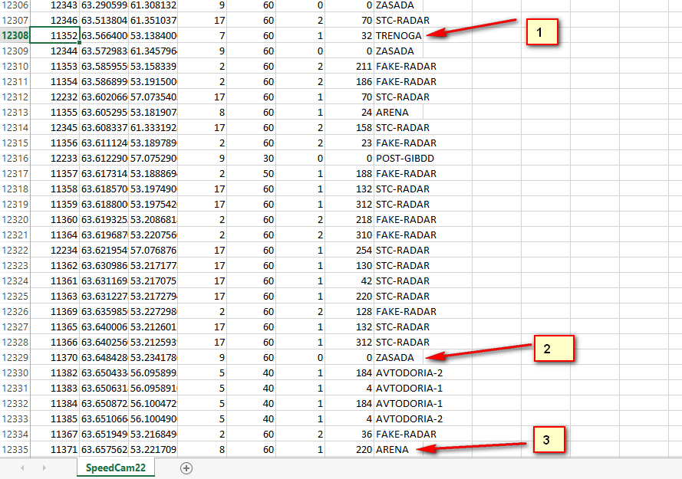Select the ARENA cell in row 12335

coord(392,449)
